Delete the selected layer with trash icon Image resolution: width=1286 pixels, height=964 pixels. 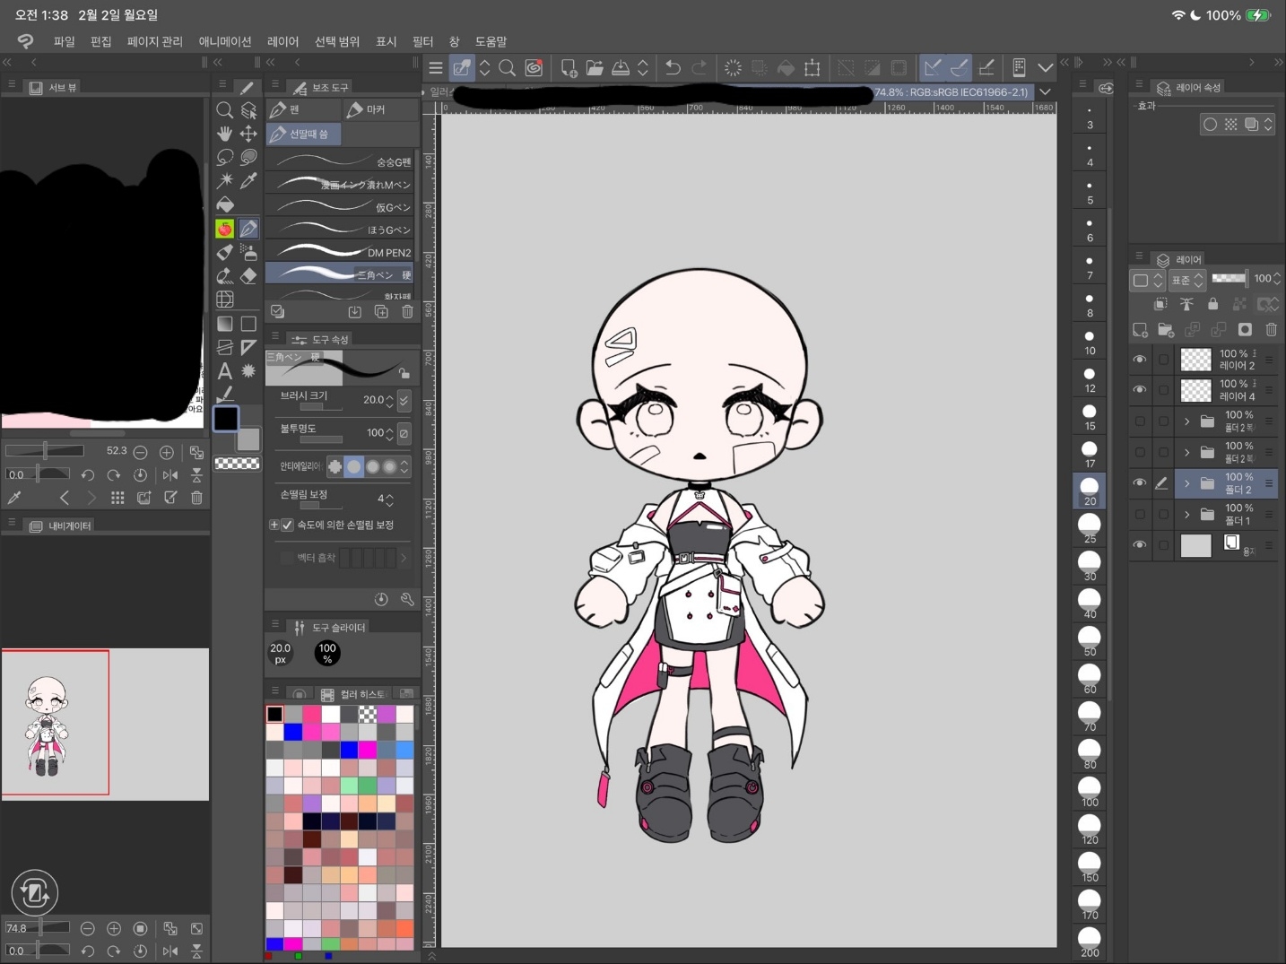(1271, 330)
